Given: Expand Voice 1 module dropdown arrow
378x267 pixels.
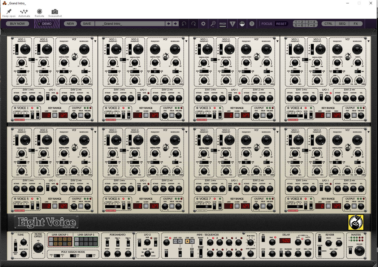Looking at the screenshot, I should [95, 41].
